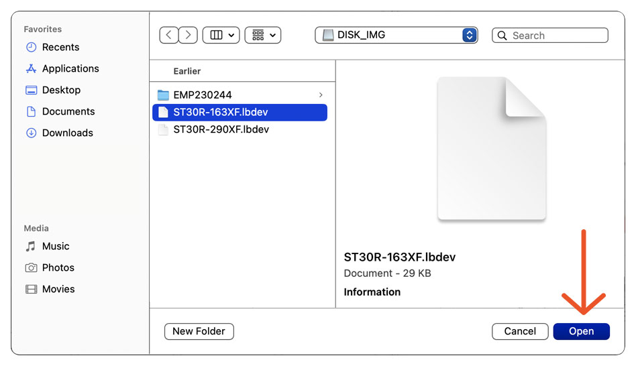The height and width of the screenshot is (366, 636).
Task: Open Desktop in the sidebar
Action: 61,90
